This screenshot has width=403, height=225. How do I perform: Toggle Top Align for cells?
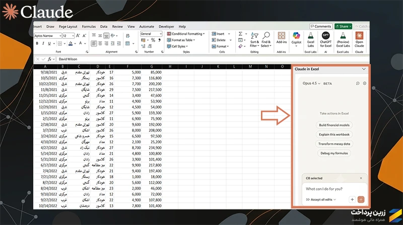coord(94,35)
